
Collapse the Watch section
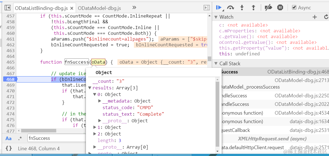click(216, 17)
